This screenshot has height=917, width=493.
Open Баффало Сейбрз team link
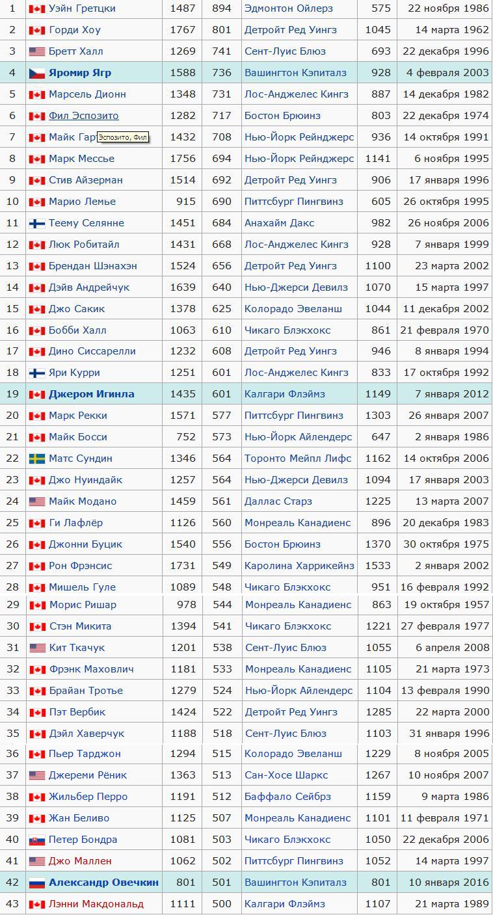(x=288, y=797)
